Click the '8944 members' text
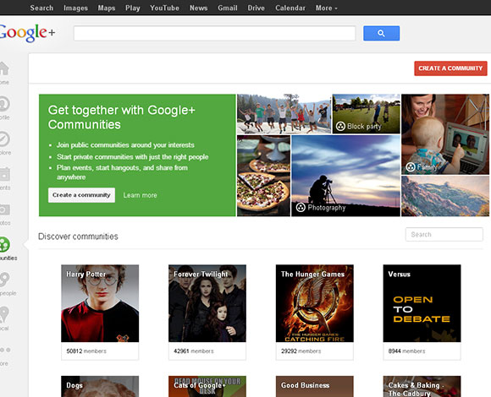Viewport: 491px width, 397px height. click(406, 351)
